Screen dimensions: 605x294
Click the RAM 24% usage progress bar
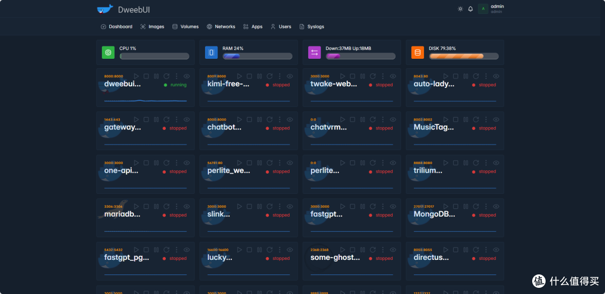click(x=257, y=56)
